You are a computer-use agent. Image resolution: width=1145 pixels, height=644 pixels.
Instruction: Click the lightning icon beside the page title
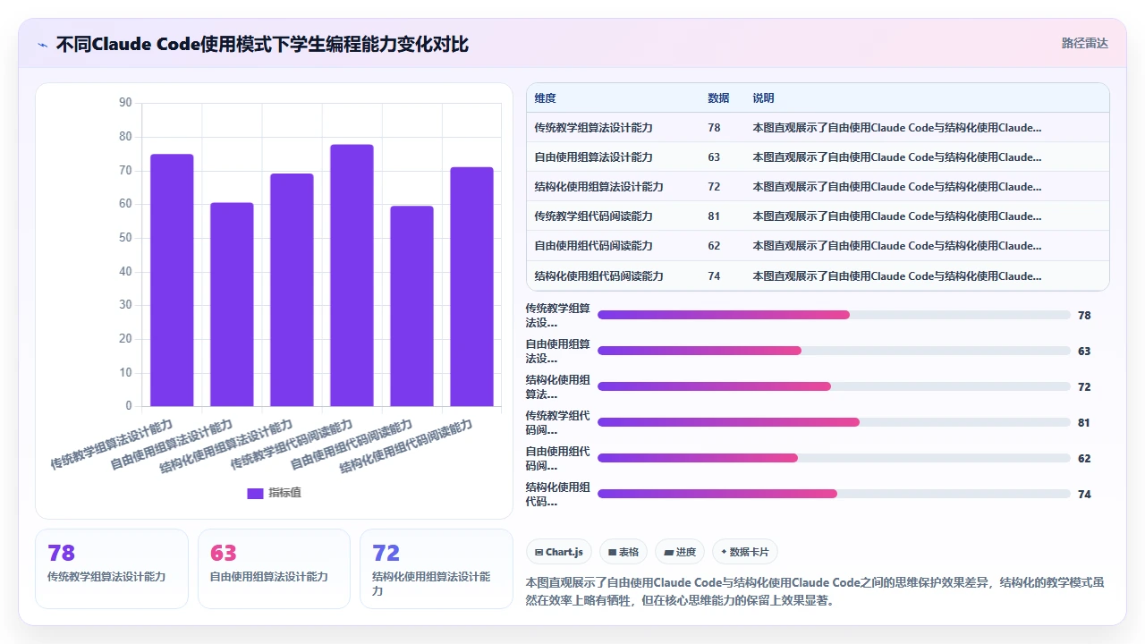[x=43, y=44]
